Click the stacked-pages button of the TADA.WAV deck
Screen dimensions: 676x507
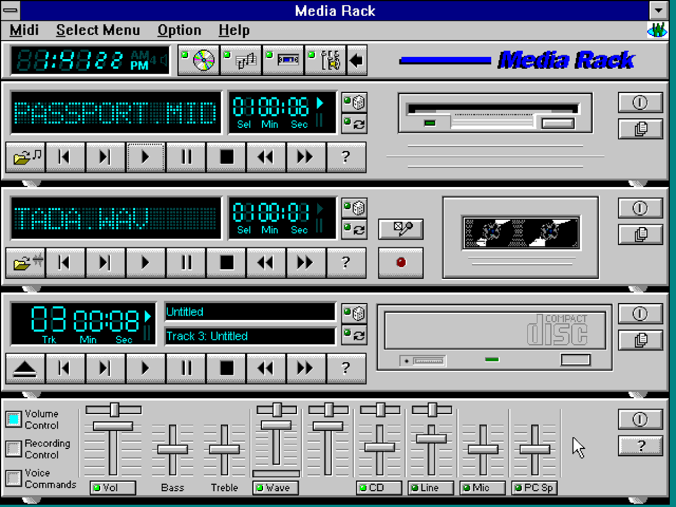(x=640, y=234)
